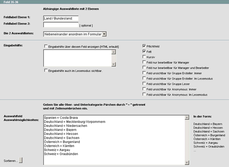The image size is (229, 167).
Task: Click the line Deutschland = Sachsen in textarea
Action: pos(61,138)
